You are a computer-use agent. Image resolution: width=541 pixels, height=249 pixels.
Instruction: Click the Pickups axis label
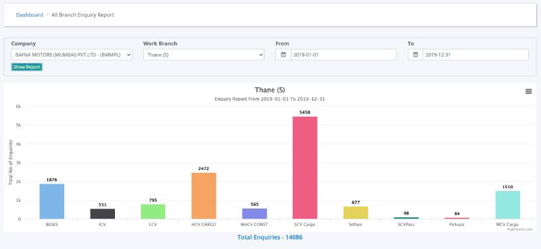tap(457, 224)
